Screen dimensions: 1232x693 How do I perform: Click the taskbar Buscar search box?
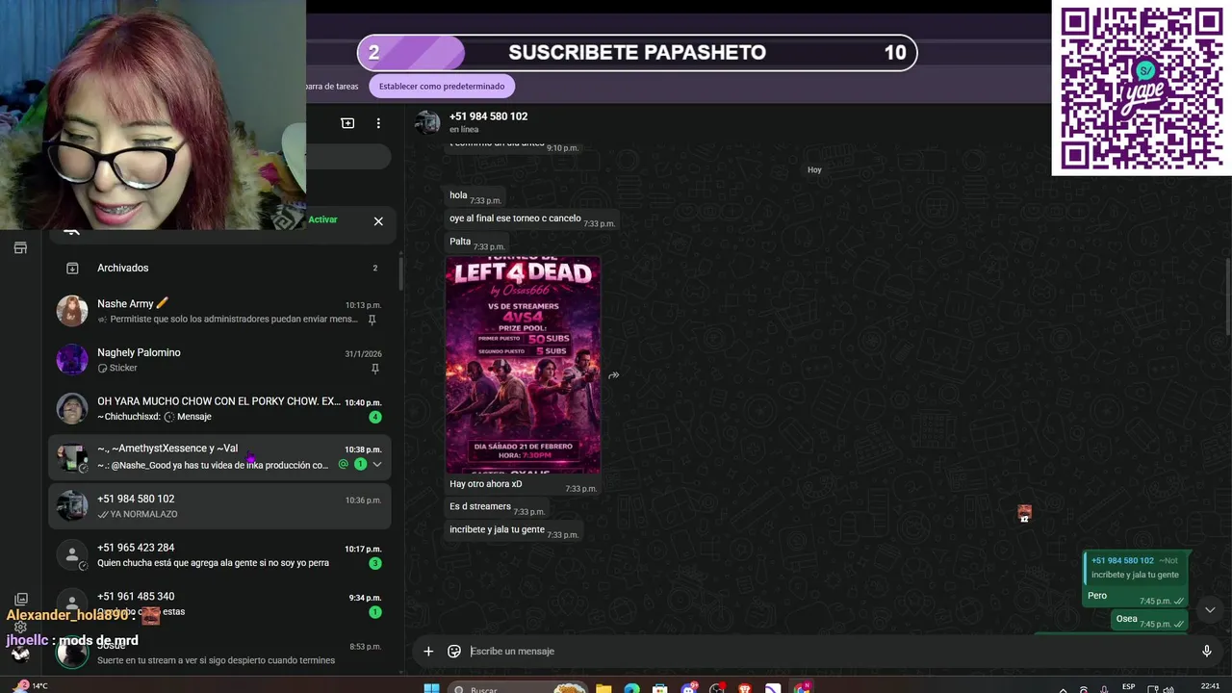coord(518,689)
